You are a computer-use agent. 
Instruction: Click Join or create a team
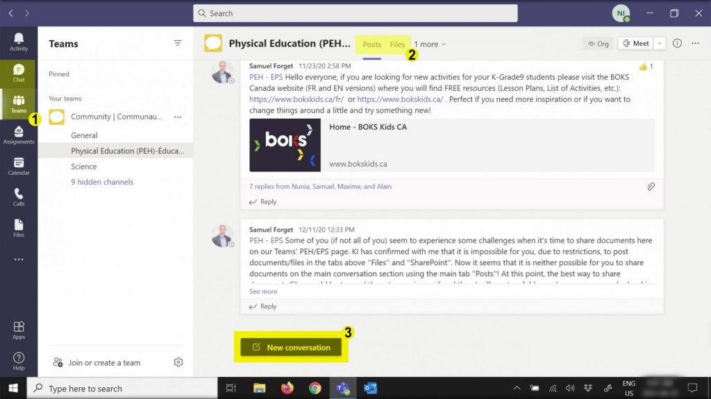point(97,363)
